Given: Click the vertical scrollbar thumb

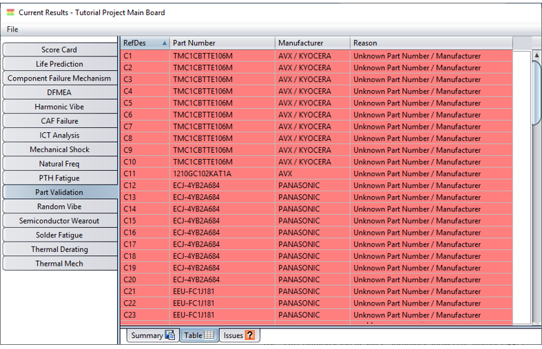Looking at the screenshot, I should pos(537,92).
